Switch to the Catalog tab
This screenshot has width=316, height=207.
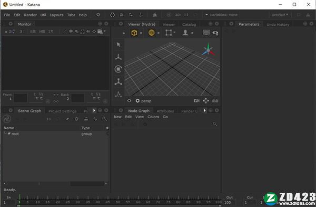pyautogui.click(x=189, y=24)
